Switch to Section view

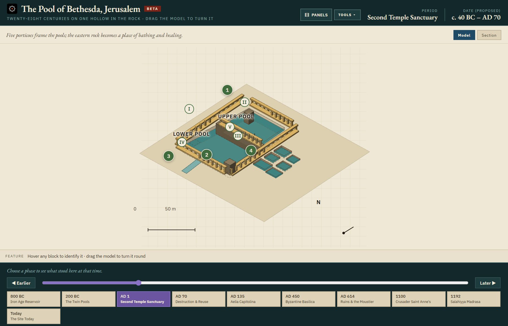pos(489,35)
